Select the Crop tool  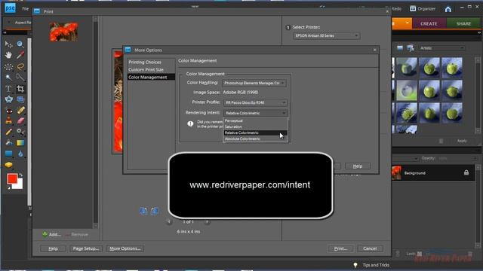[20, 89]
